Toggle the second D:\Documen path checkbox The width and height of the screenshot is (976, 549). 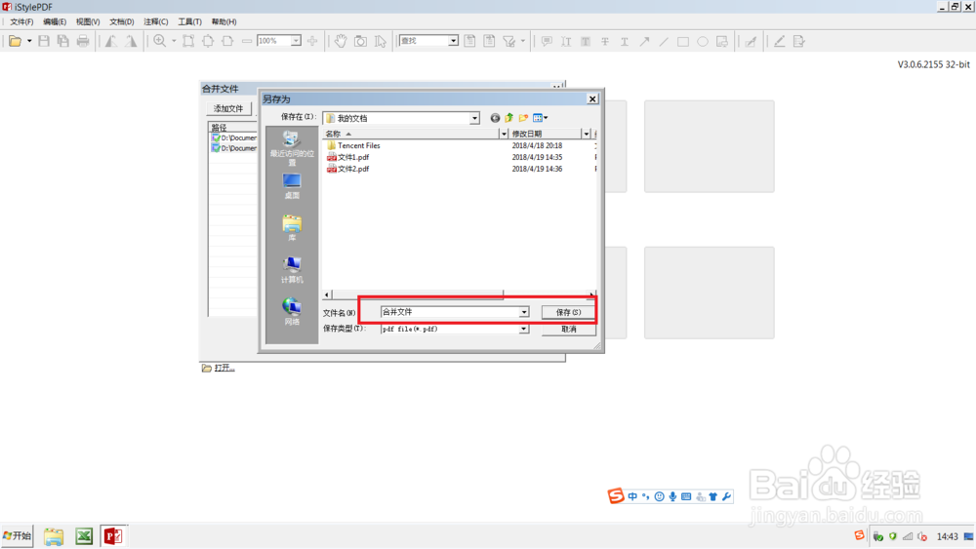tap(216, 148)
